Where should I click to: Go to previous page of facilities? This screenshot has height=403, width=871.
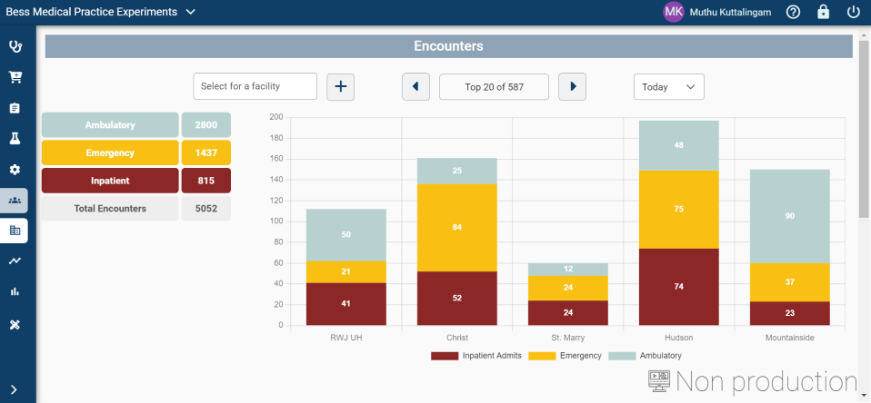tap(415, 87)
